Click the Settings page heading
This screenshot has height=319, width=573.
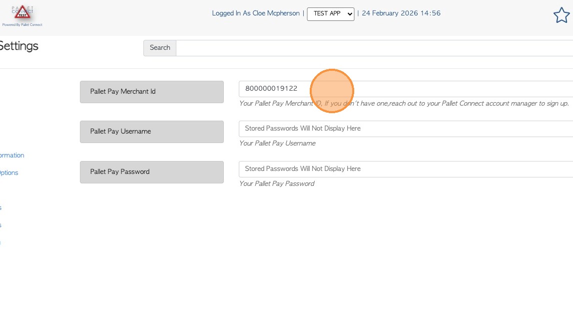point(18,46)
